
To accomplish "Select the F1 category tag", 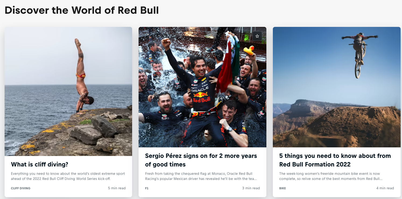I will [x=146, y=188].
